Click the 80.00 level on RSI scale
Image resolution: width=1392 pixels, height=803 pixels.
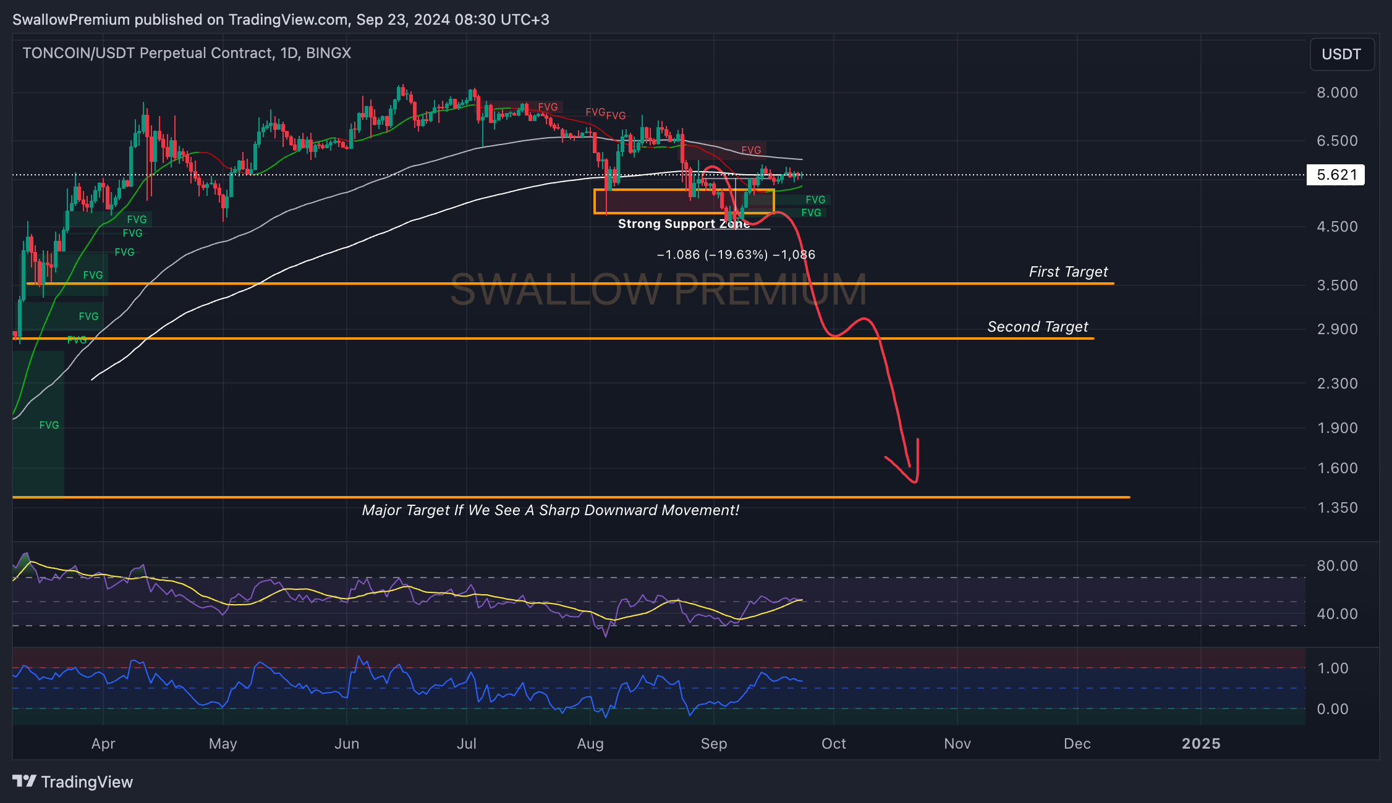point(1337,566)
